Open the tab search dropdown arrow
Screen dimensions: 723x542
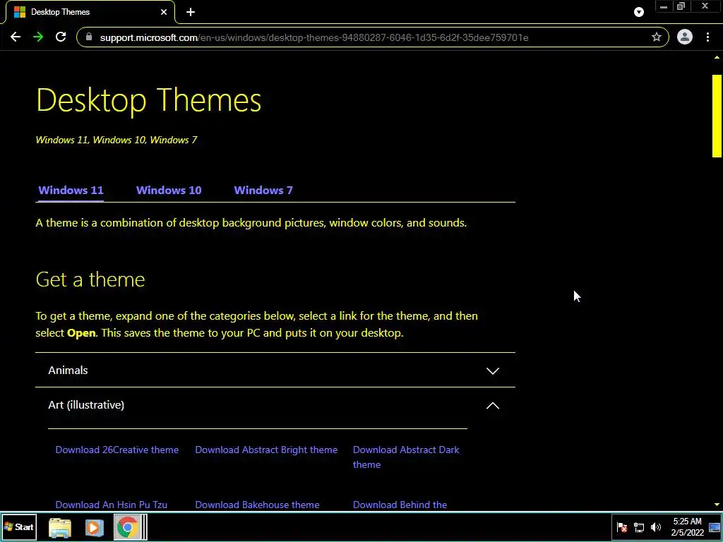[638, 13]
